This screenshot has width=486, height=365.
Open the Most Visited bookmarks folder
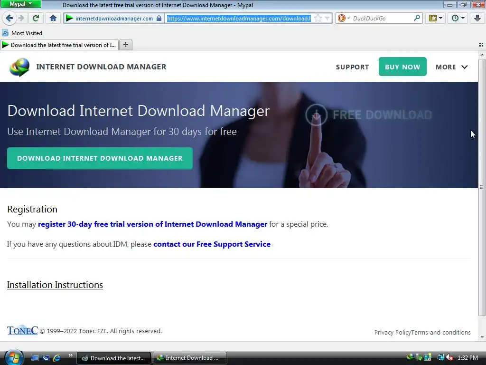click(x=22, y=33)
